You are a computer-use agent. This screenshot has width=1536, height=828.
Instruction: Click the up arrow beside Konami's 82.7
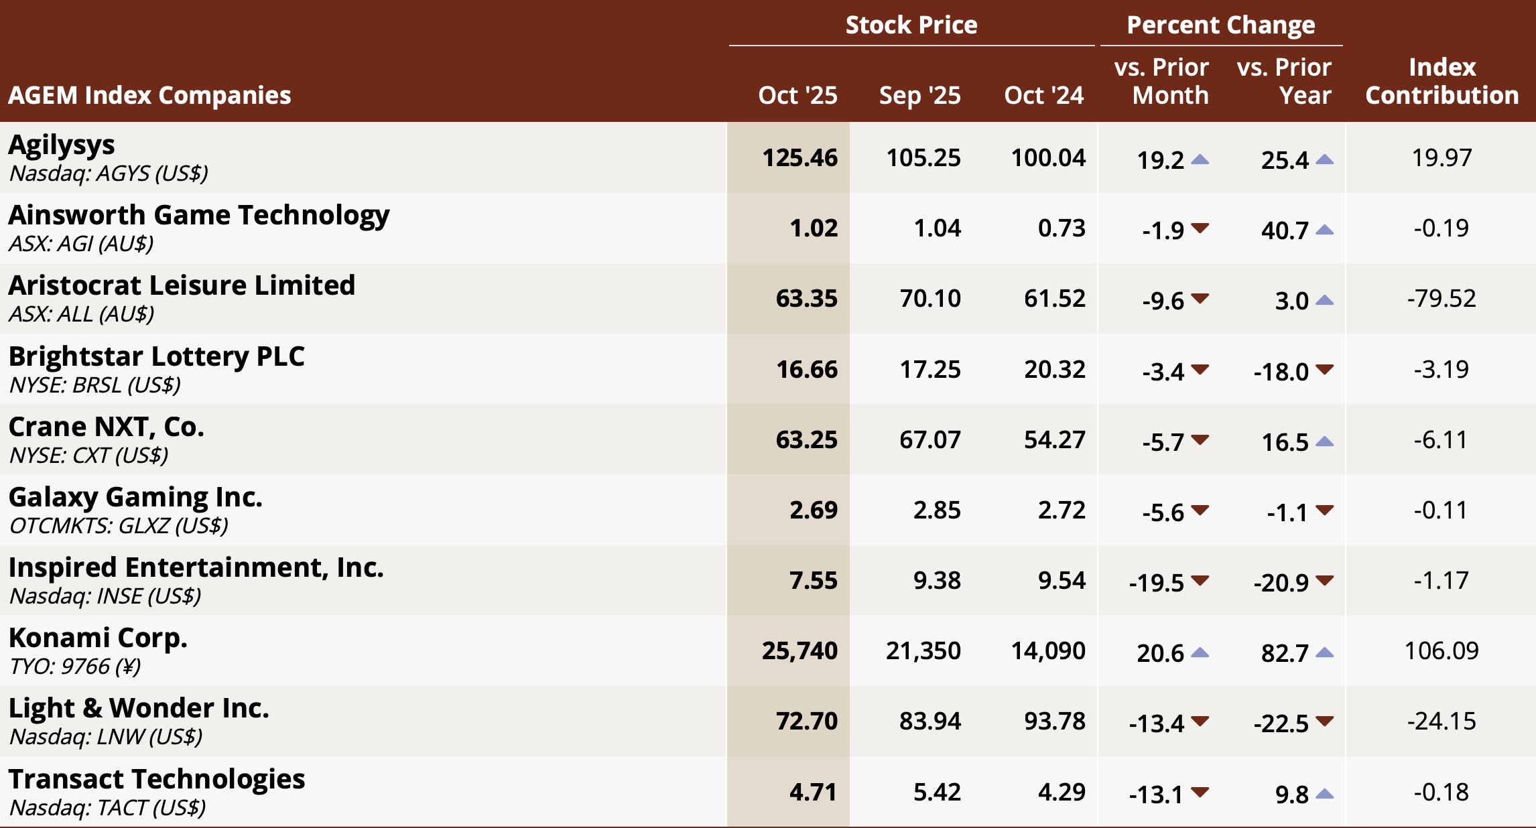point(1324,652)
